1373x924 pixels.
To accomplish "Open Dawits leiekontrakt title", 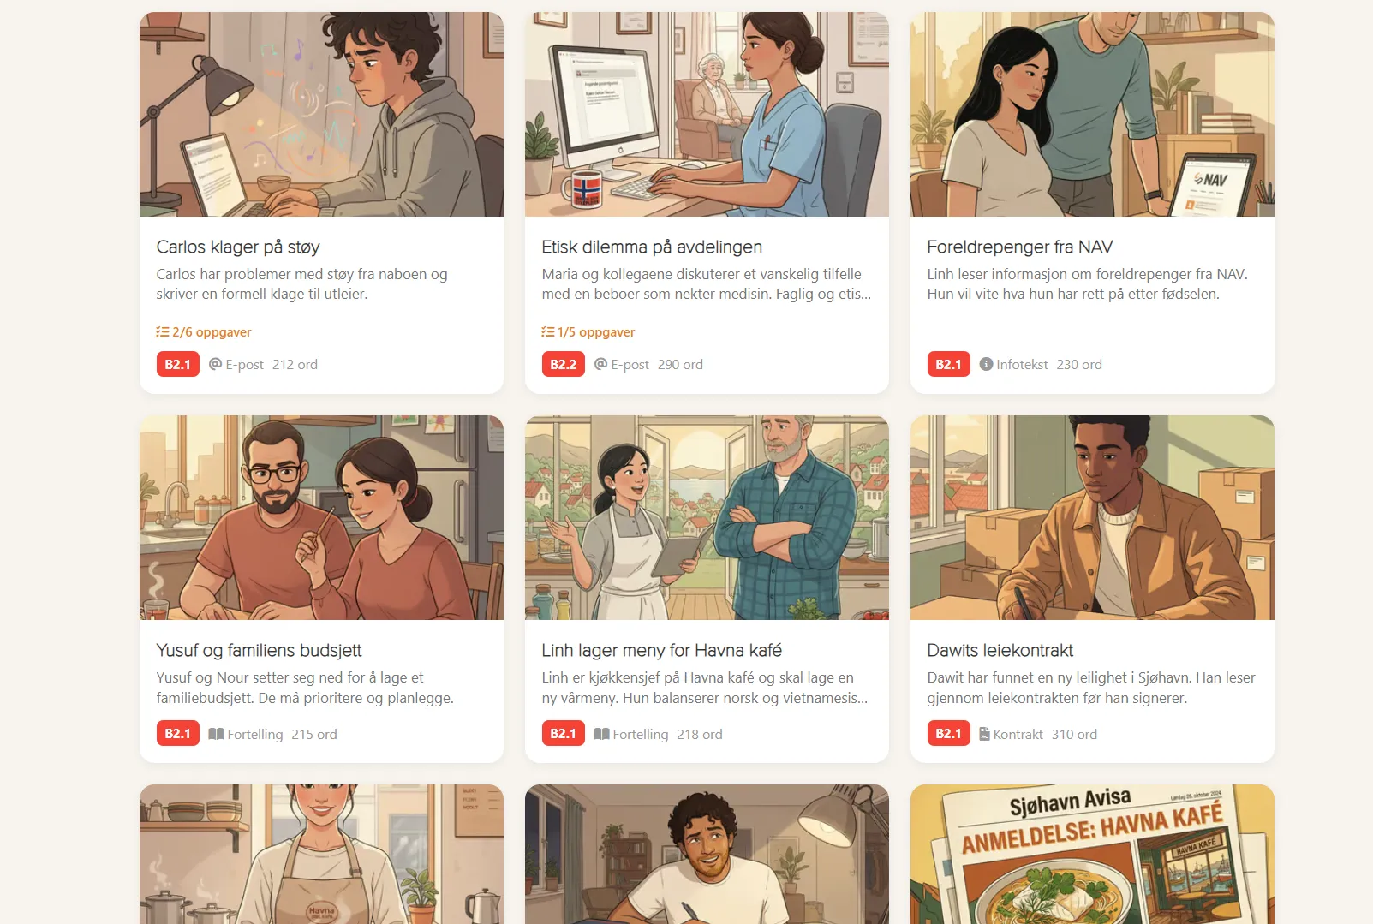I will coord(1000,651).
